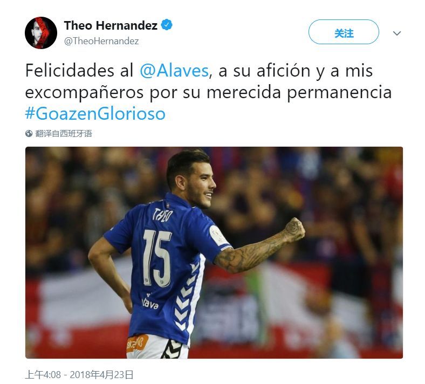Click the words merecida permanencia
Viewport: 425px width, 384px height.
click(x=299, y=92)
